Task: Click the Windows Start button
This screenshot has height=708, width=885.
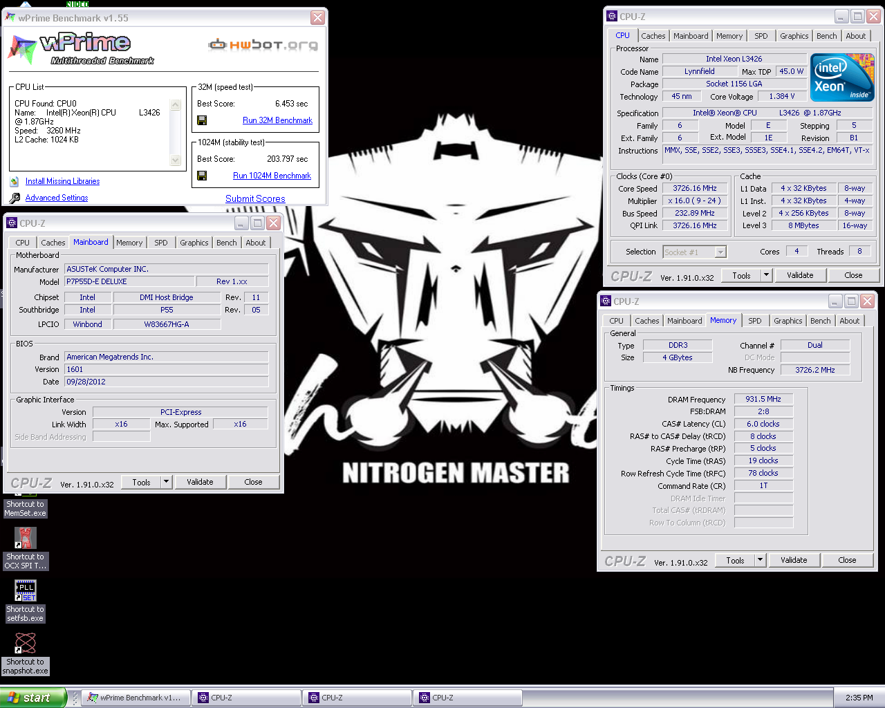Action: coord(33,698)
